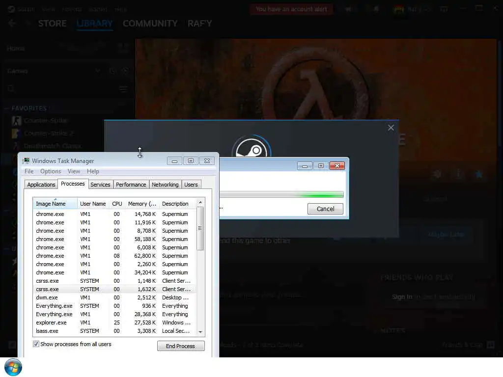Open the RAFY profile section in Steam

click(199, 24)
